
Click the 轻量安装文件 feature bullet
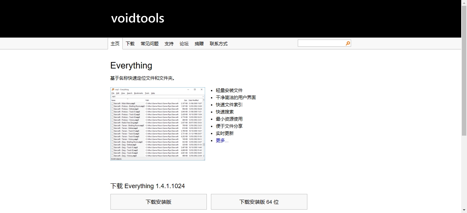[x=229, y=90]
